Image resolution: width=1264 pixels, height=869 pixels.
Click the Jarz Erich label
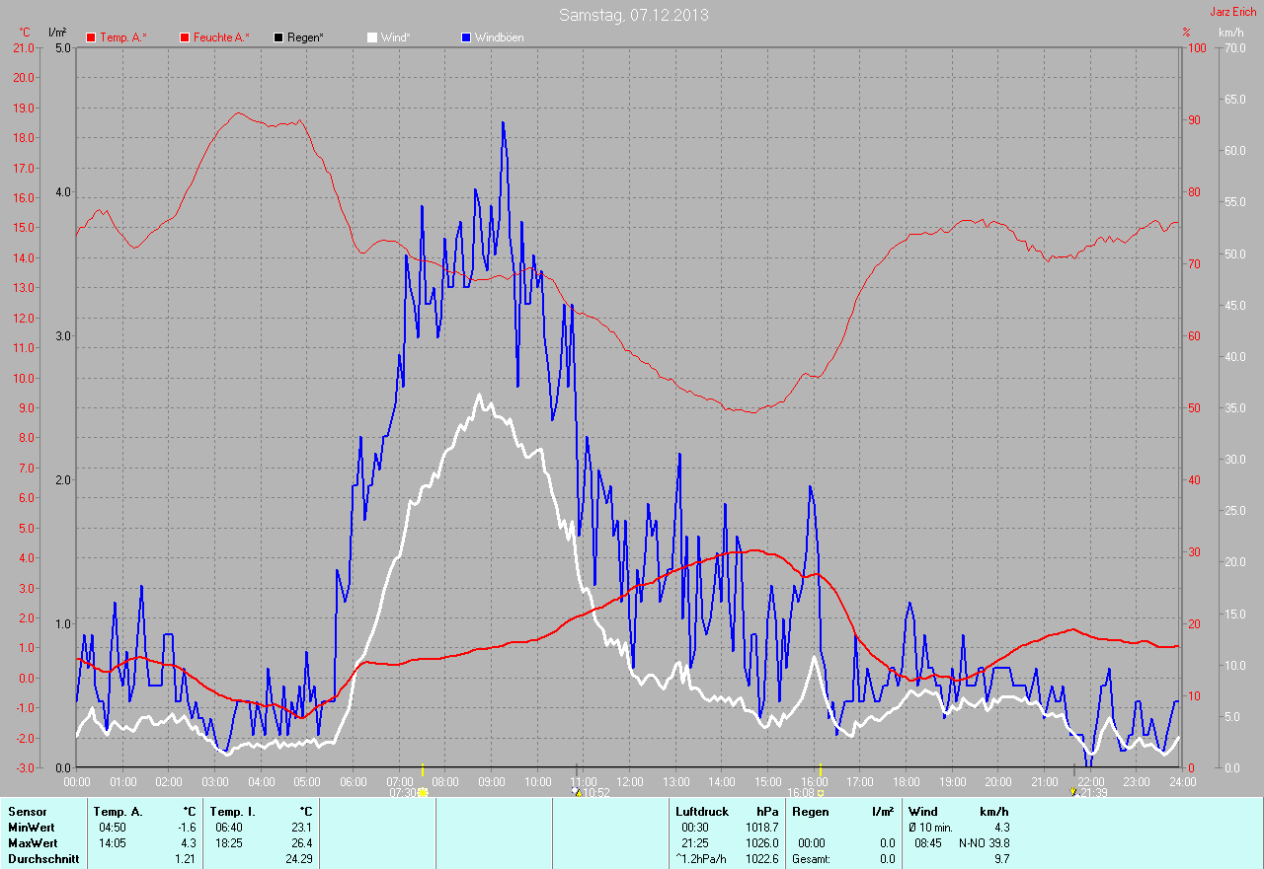1233,12
